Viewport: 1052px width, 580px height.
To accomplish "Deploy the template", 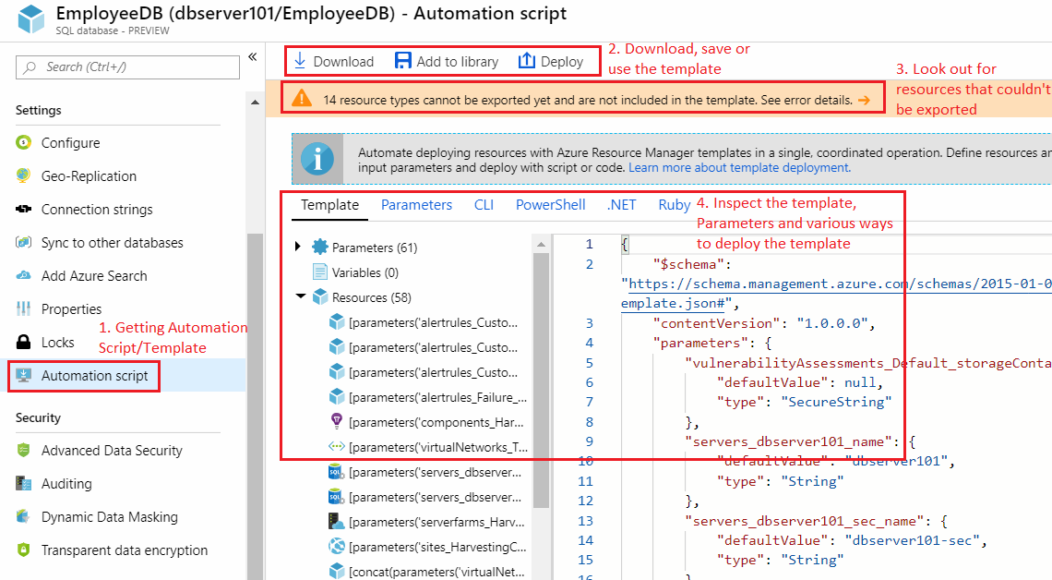I will coord(551,61).
